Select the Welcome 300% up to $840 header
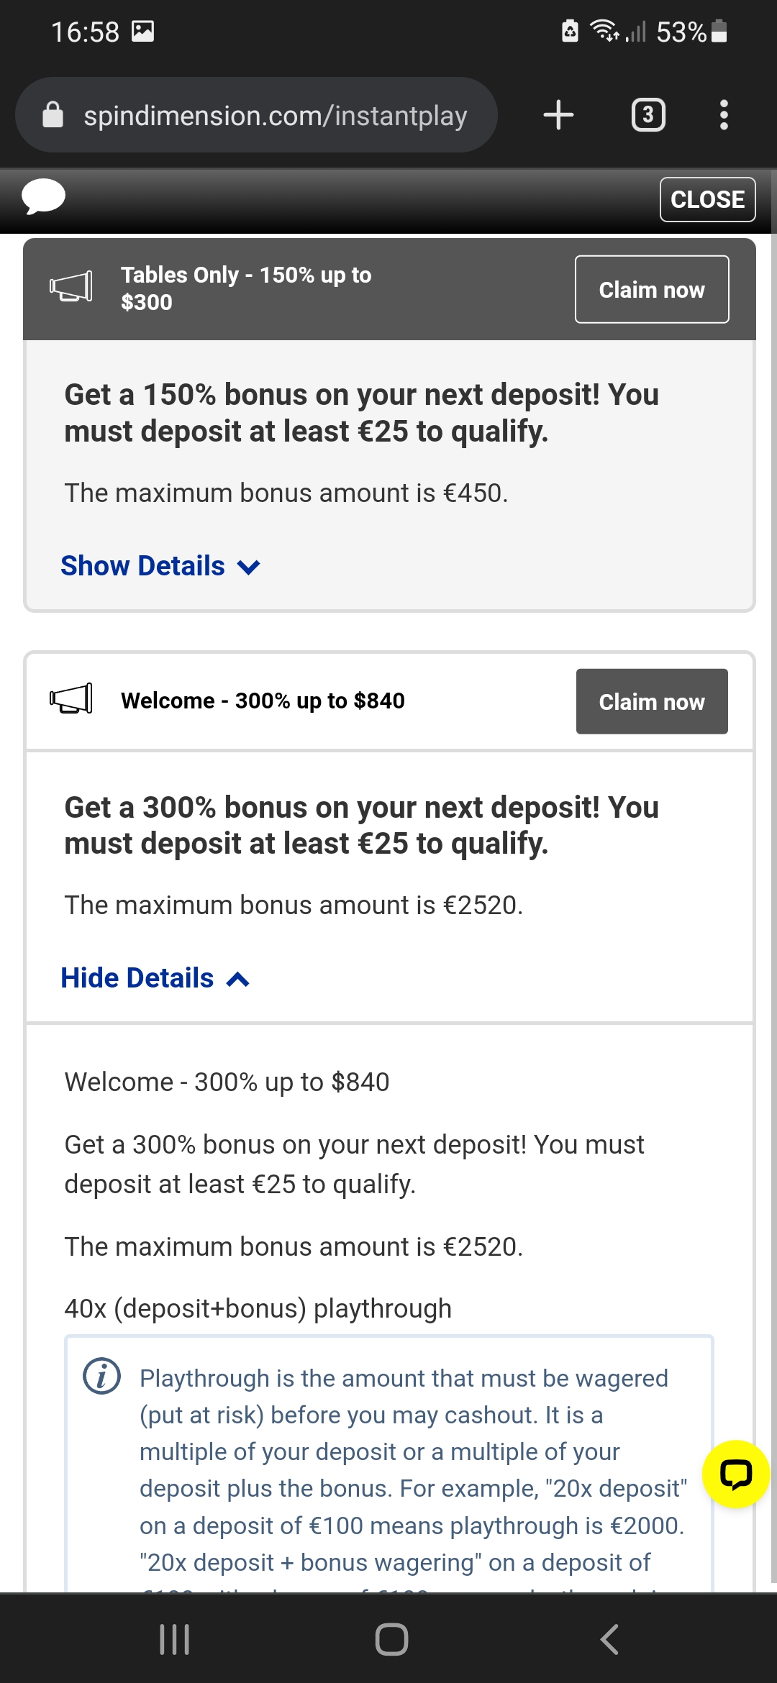 coord(263,701)
